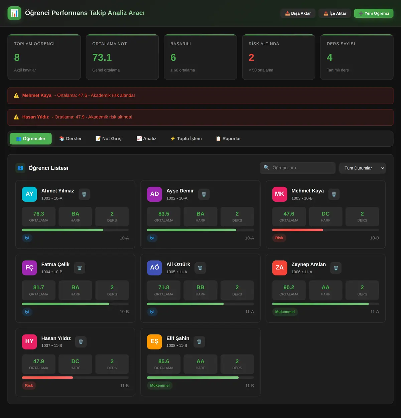Delete Ahmet Yılmaz with trash icon
This screenshot has width=401, height=418.
coord(84,194)
